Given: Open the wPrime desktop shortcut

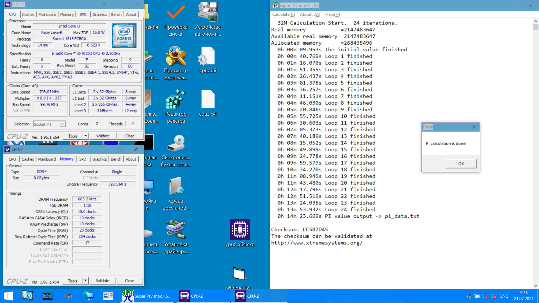Looking at the screenshot, I should (239, 278).
